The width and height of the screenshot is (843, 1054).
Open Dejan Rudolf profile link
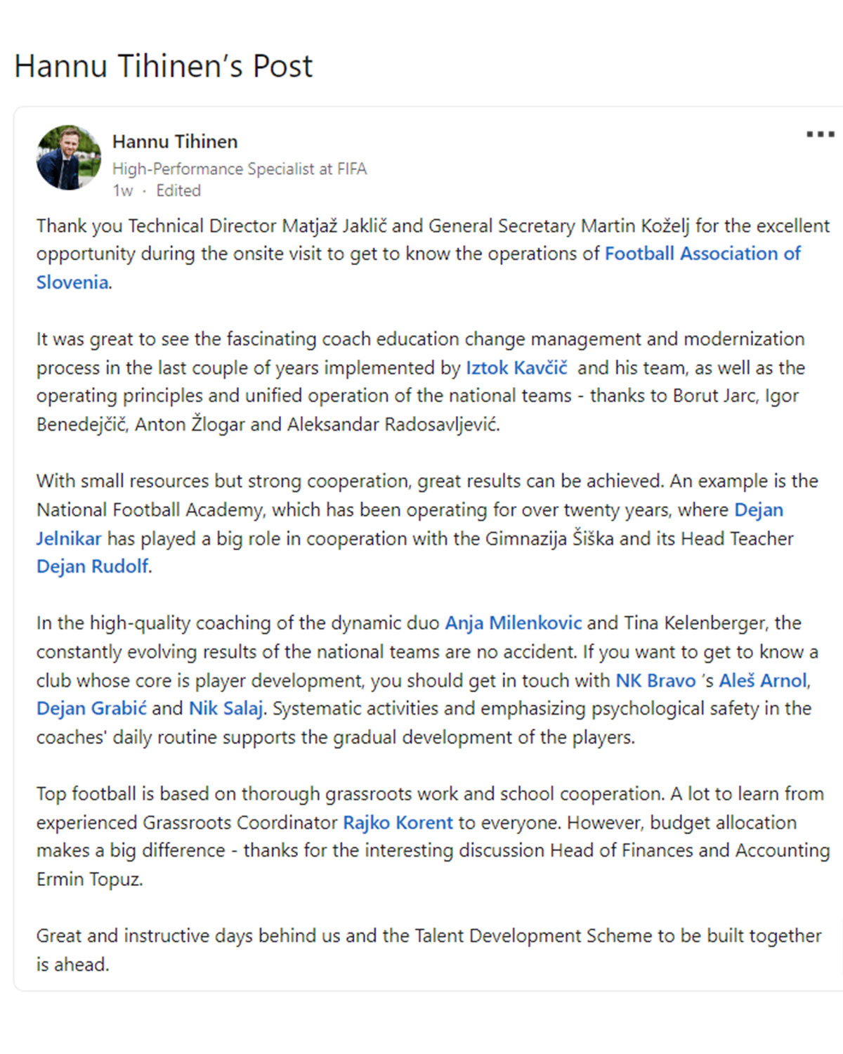(x=92, y=566)
